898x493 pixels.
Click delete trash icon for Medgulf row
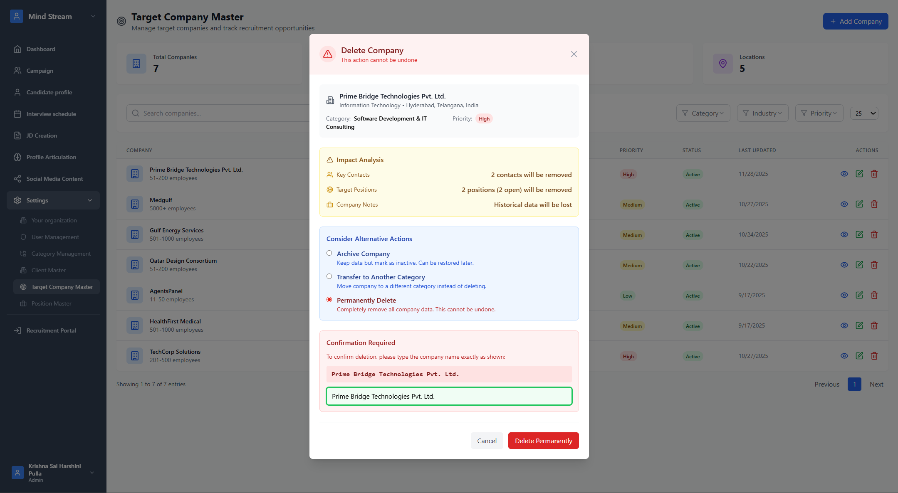(874, 204)
